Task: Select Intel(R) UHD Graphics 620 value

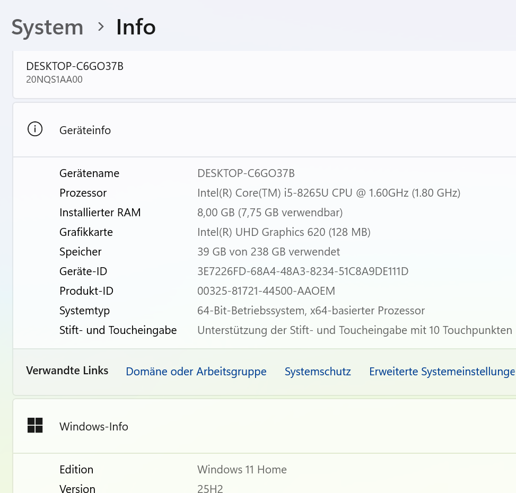Action: pos(284,232)
